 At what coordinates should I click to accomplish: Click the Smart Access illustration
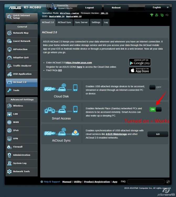coord(61,109)
